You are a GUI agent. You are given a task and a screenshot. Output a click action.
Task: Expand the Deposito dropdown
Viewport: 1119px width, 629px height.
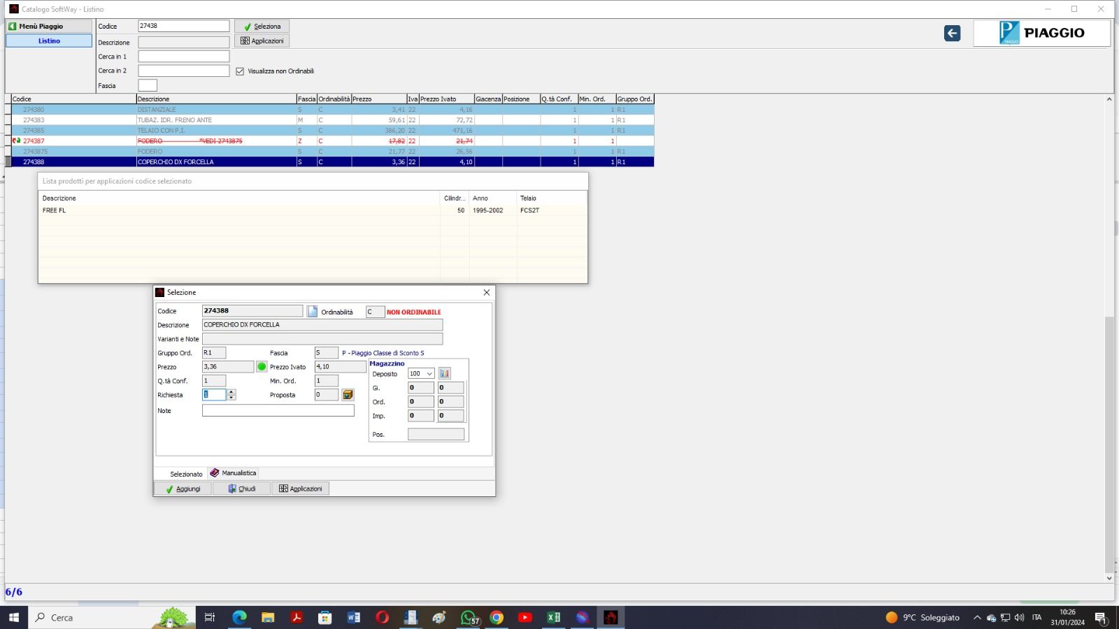click(429, 374)
